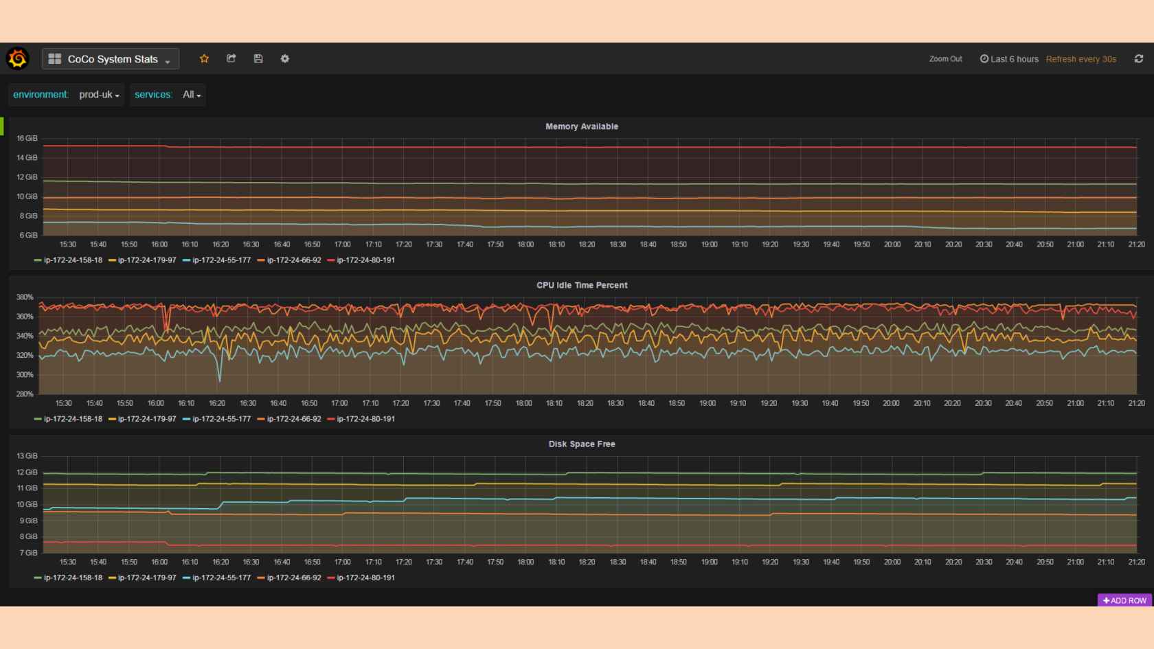Refresh the dashboard with the refresh icon

click(x=1139, y=59)
